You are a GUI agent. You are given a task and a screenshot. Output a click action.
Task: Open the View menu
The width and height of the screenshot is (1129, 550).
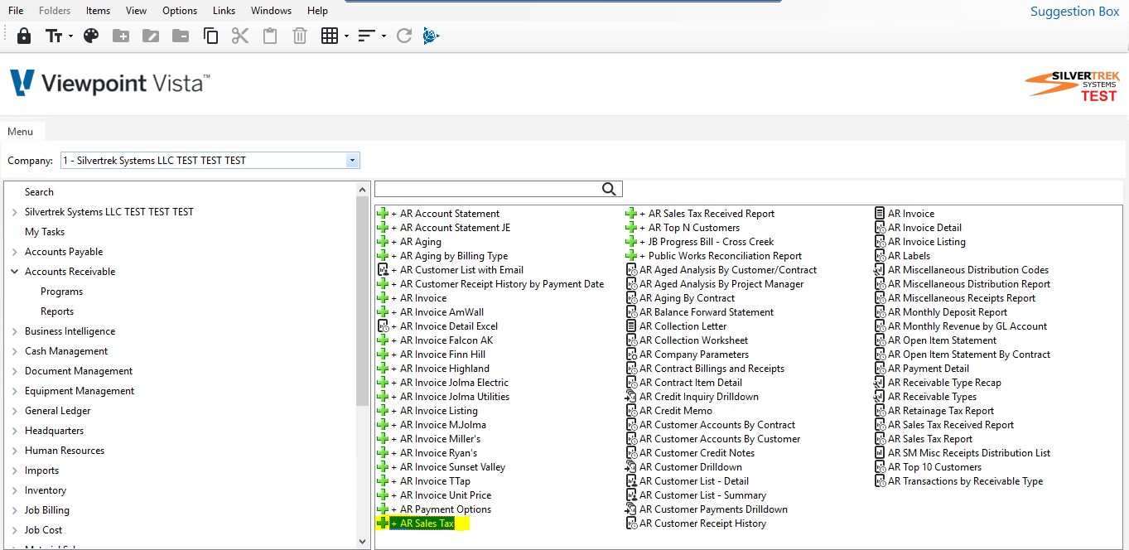pyautogui.click(x=136, y=11)
